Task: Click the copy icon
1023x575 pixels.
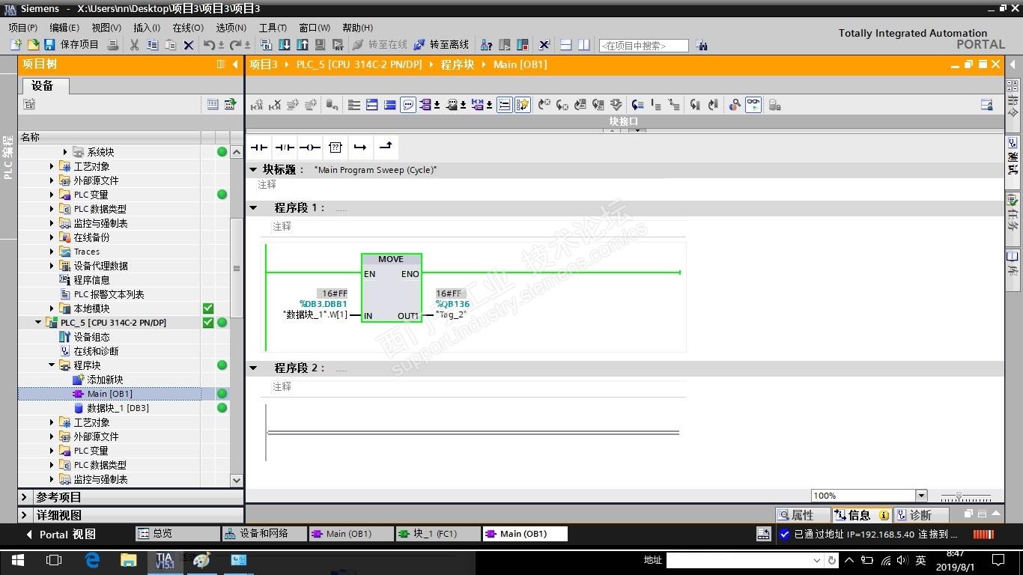Action: point(153,45)
